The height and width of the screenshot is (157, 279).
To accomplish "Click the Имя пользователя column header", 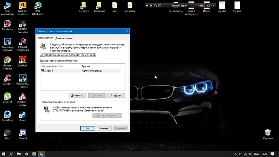I will 60,66.
